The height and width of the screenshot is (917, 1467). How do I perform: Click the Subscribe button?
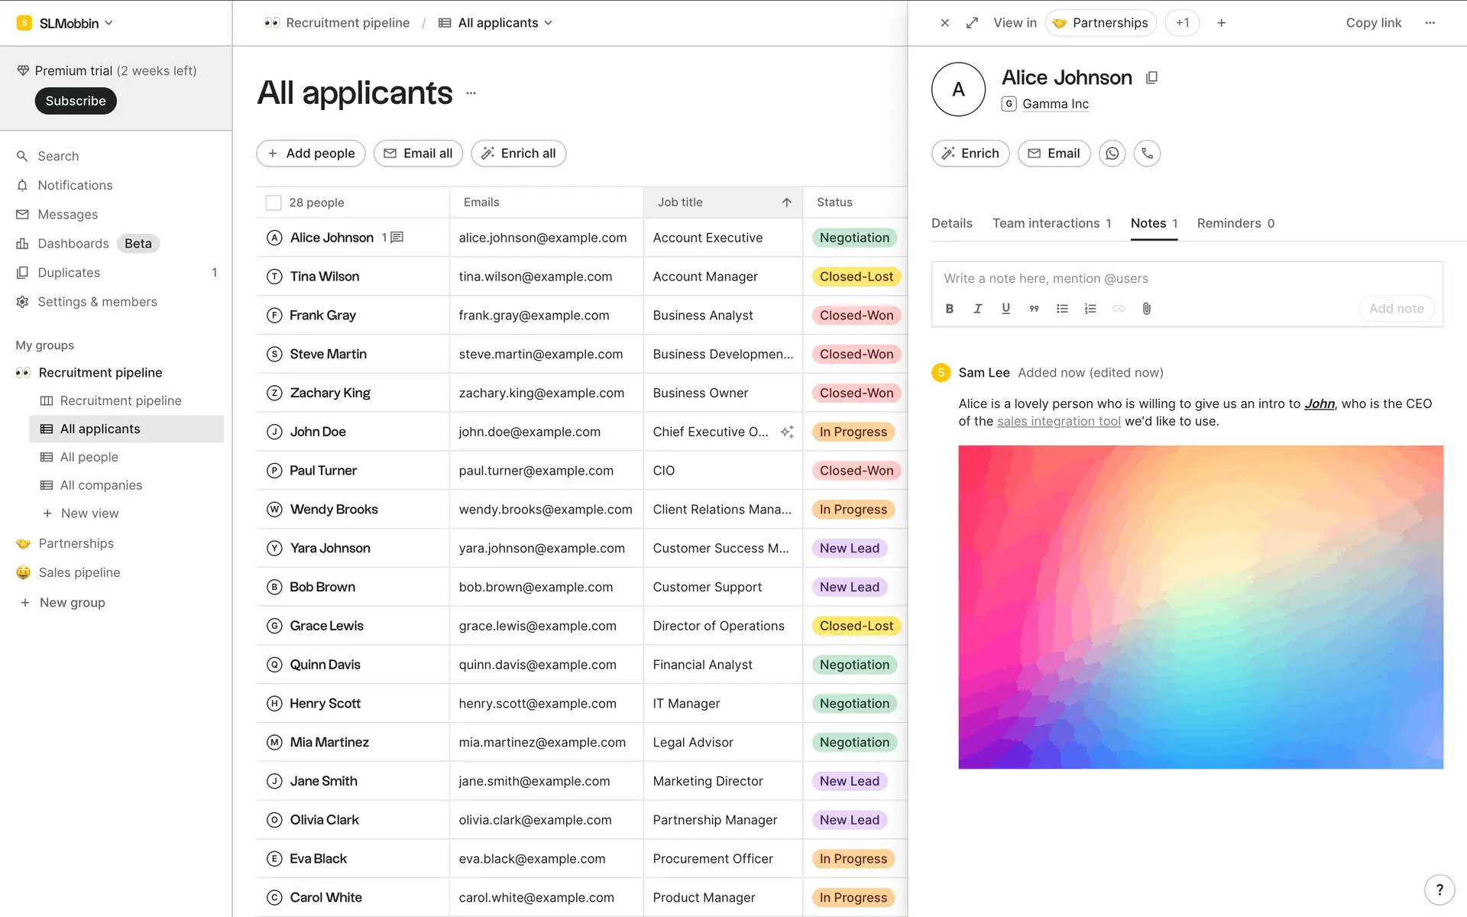click(75, 101)
